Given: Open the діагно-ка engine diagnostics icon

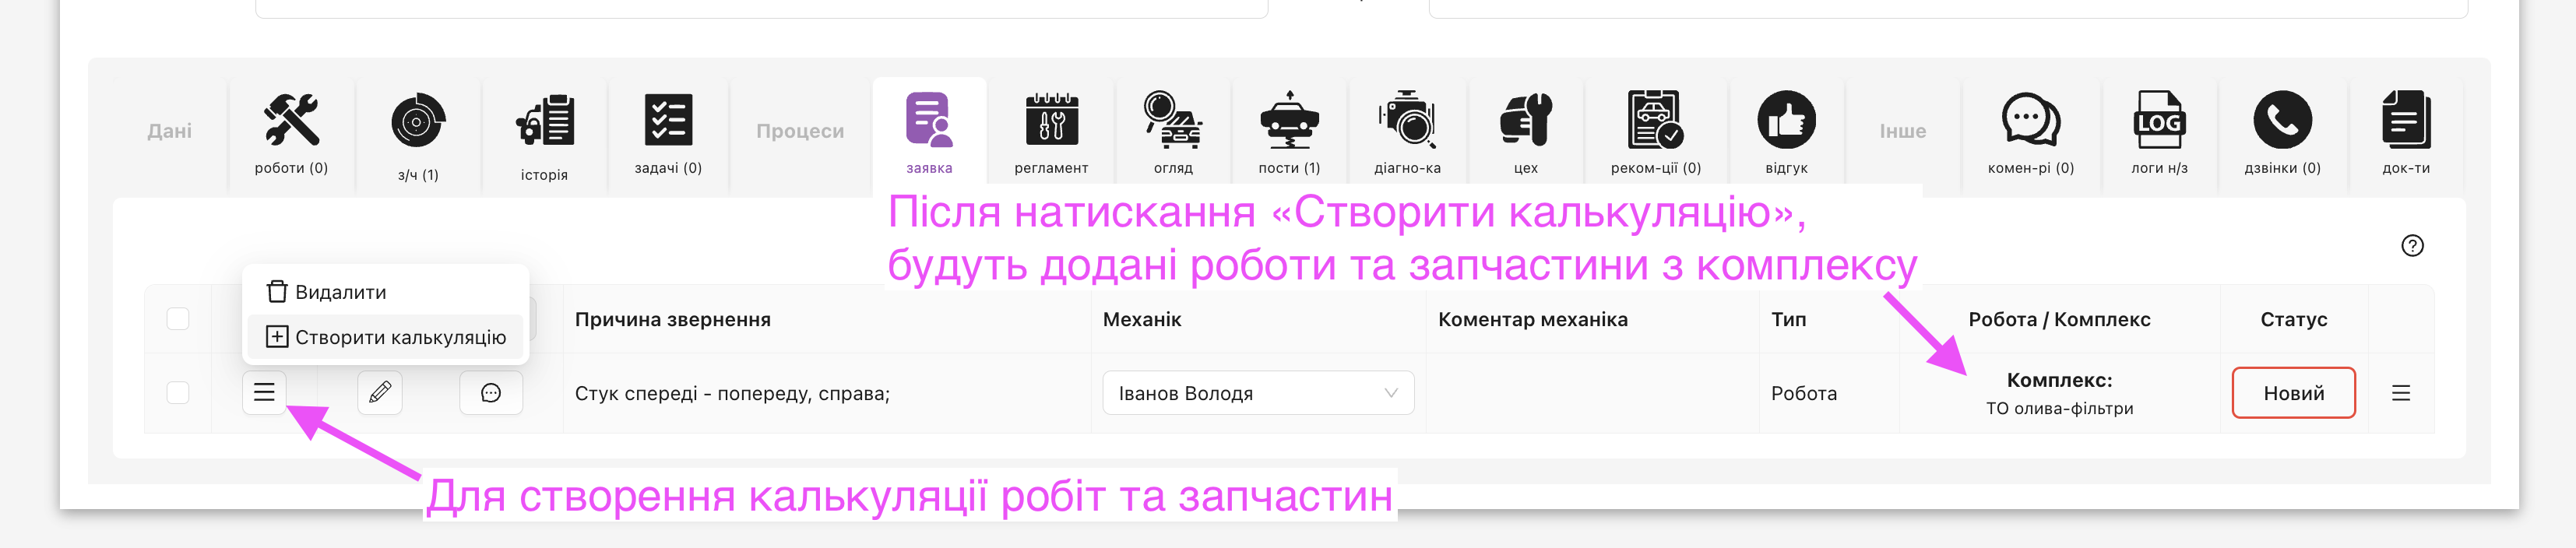Looking at the screenshot, I should tap(1407, 121).
